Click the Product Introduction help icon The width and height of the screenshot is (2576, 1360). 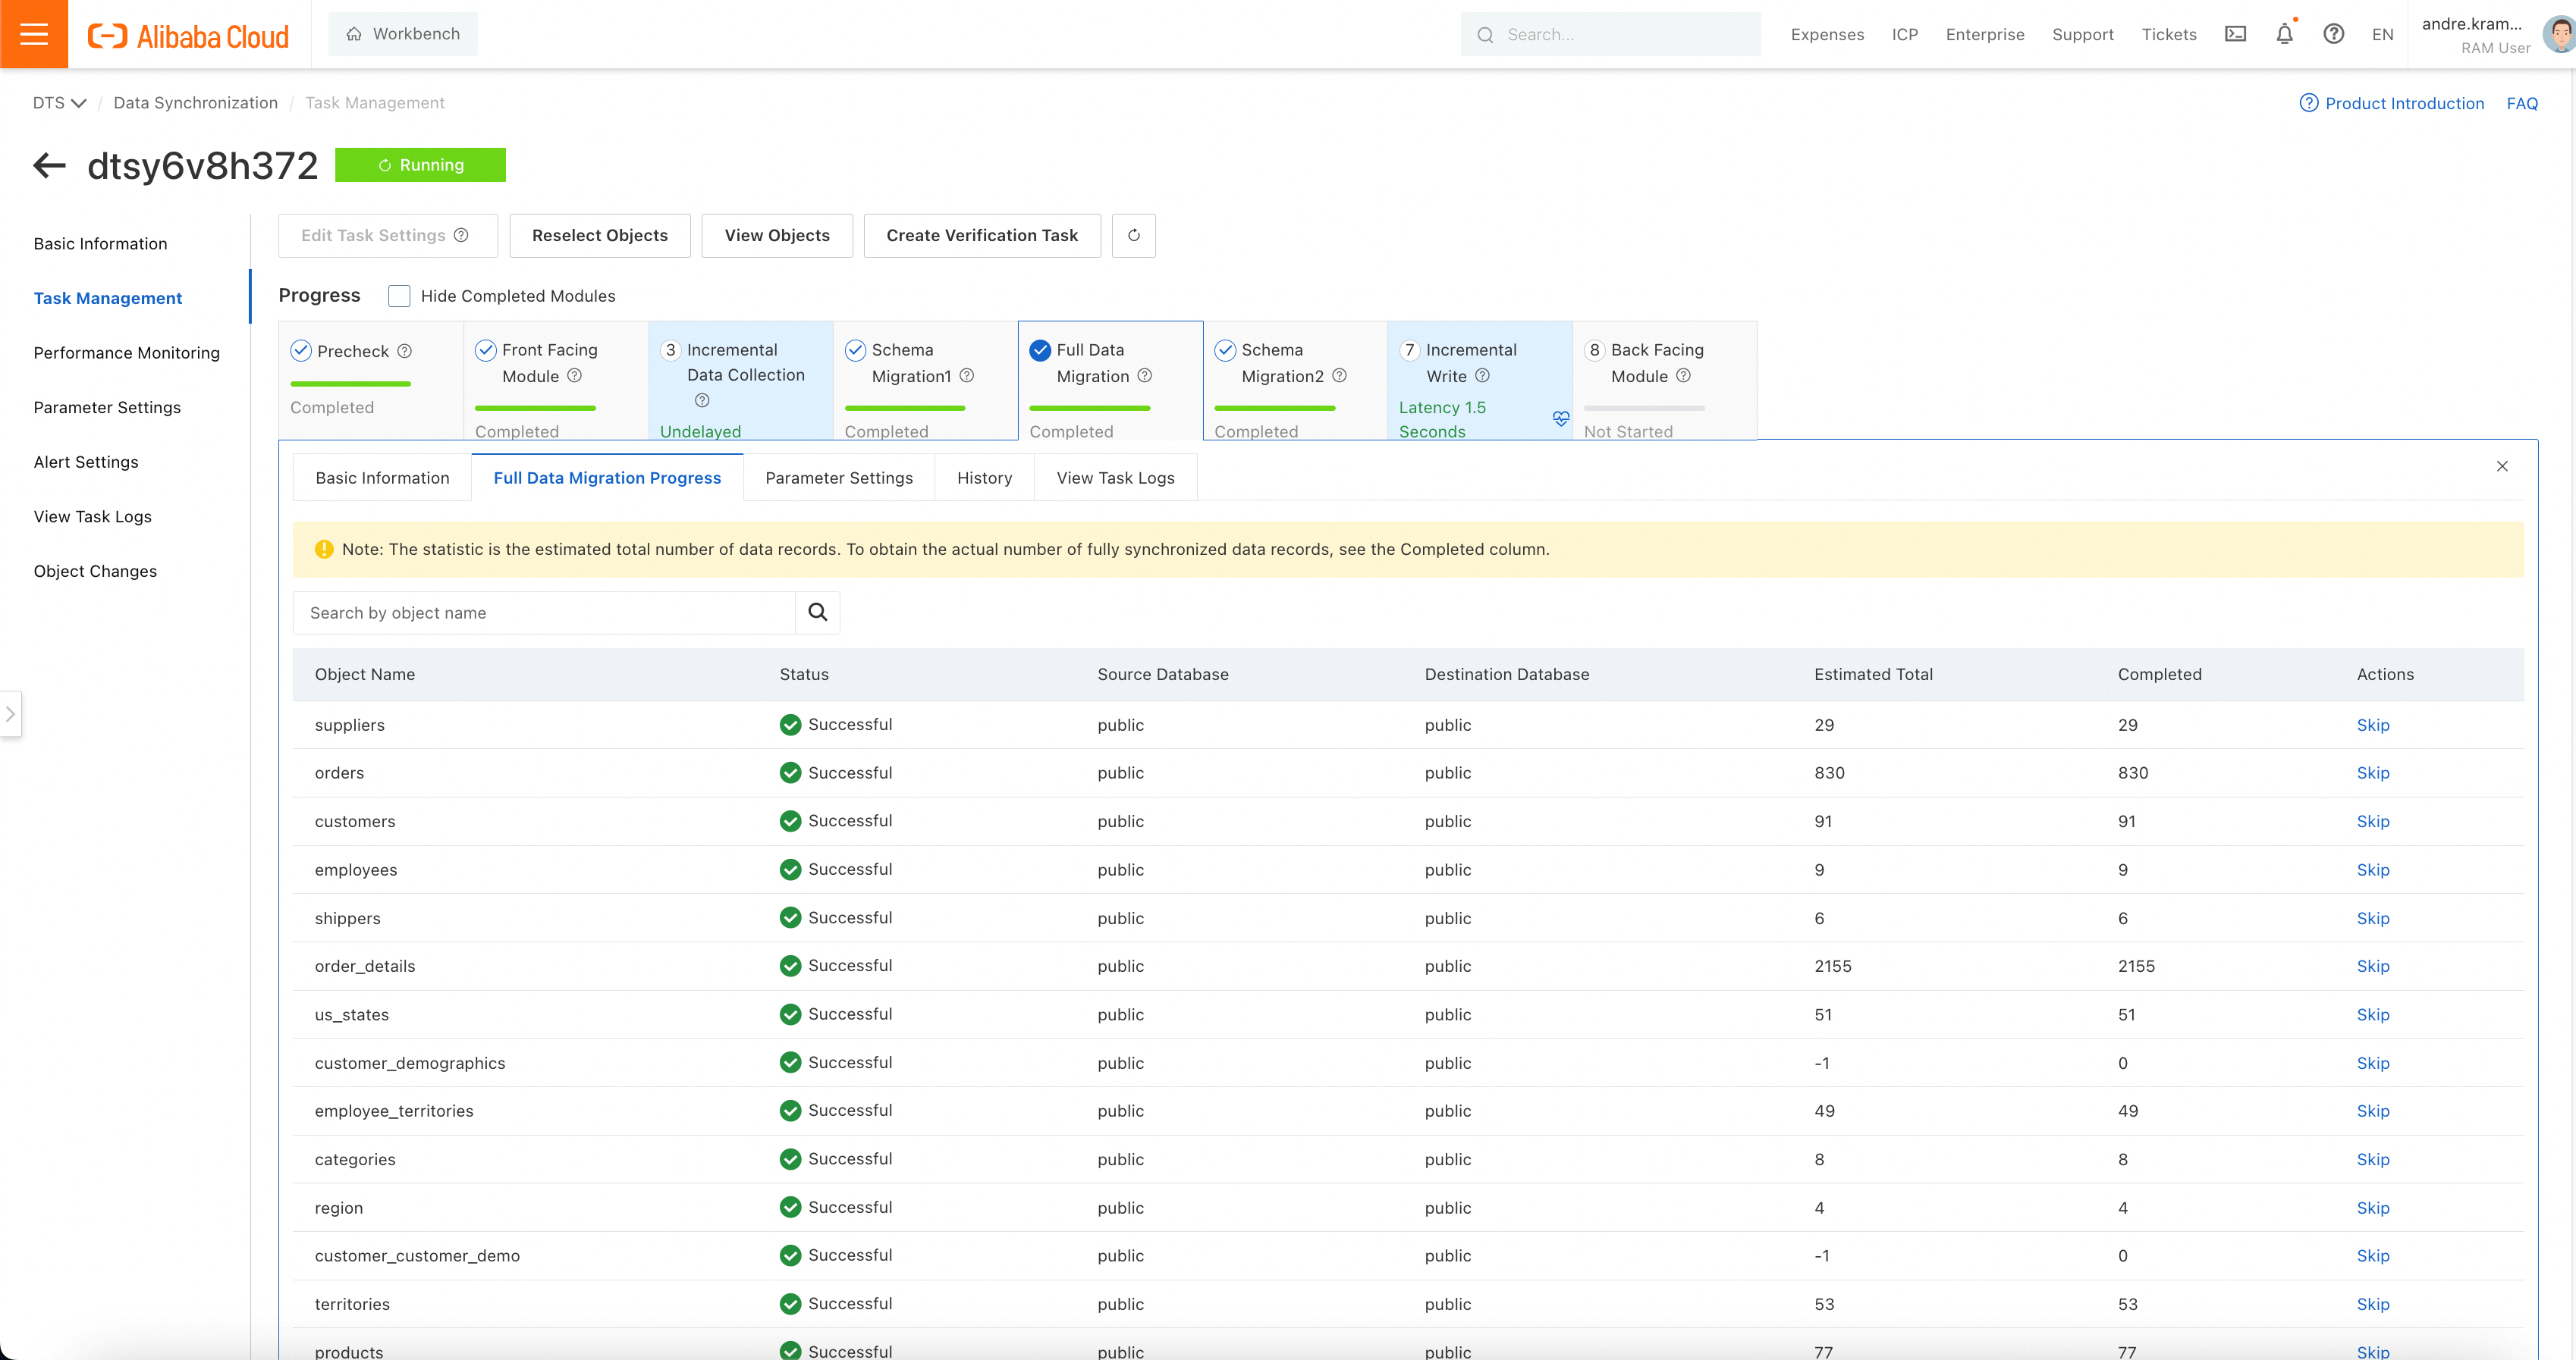coord(2308,103)
